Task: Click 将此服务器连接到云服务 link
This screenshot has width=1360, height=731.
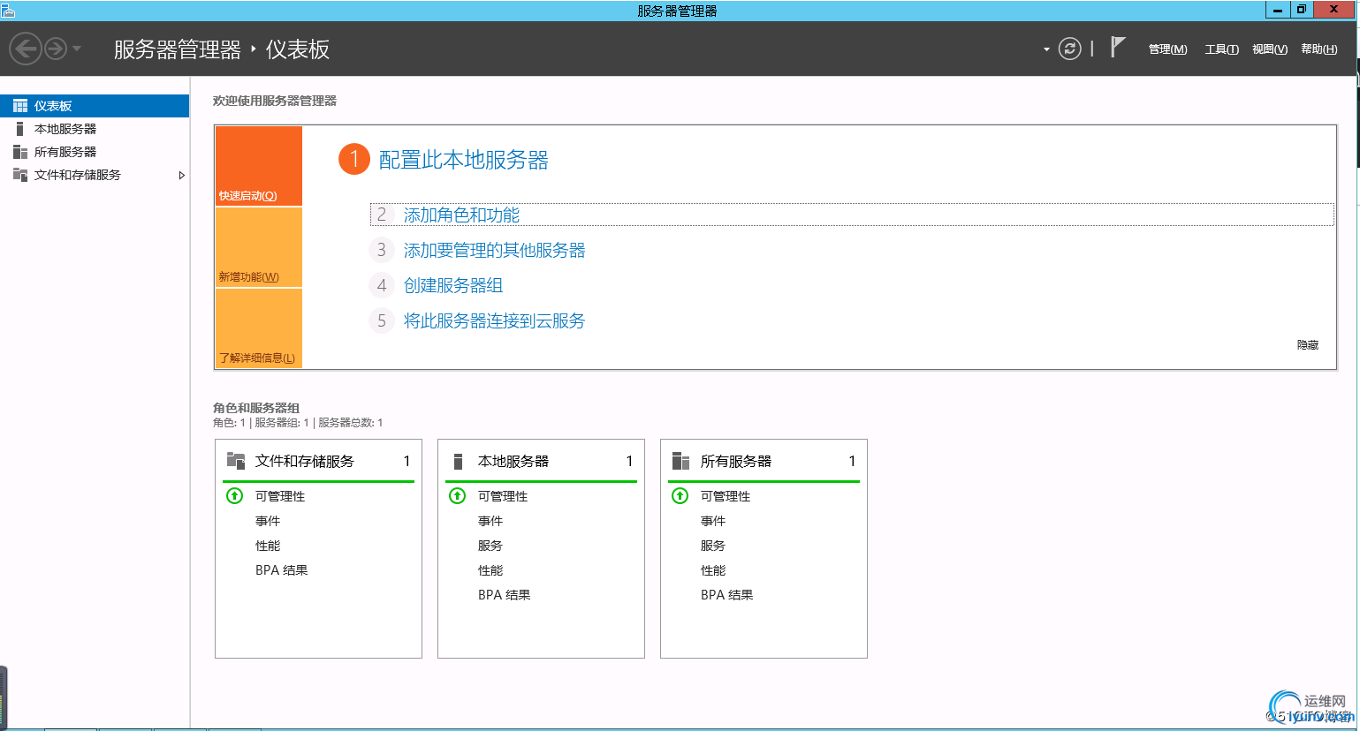Action: point(494,320)
